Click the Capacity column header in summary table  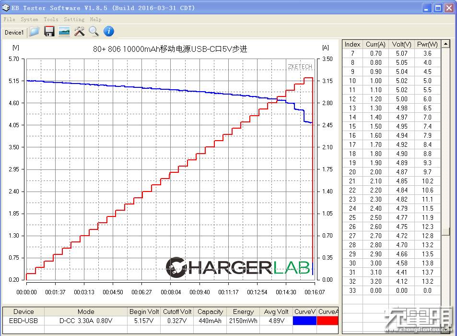210,312
